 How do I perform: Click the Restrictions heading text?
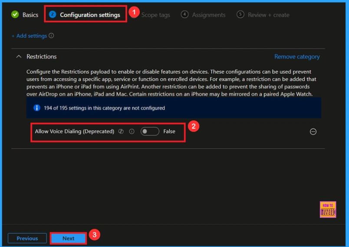[41, 57]
